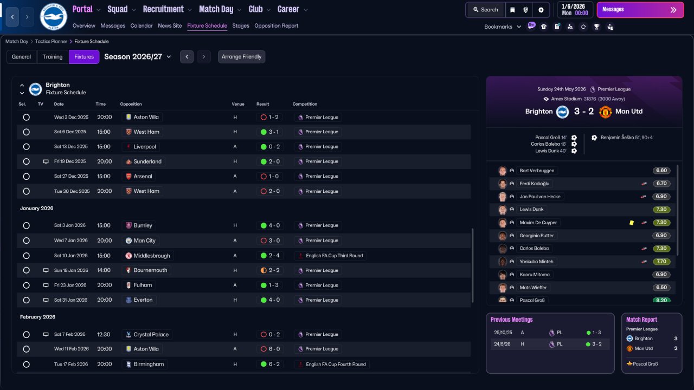
Task: Click the Brighton crest in match score panel
Action: click(x=562, y=112)
